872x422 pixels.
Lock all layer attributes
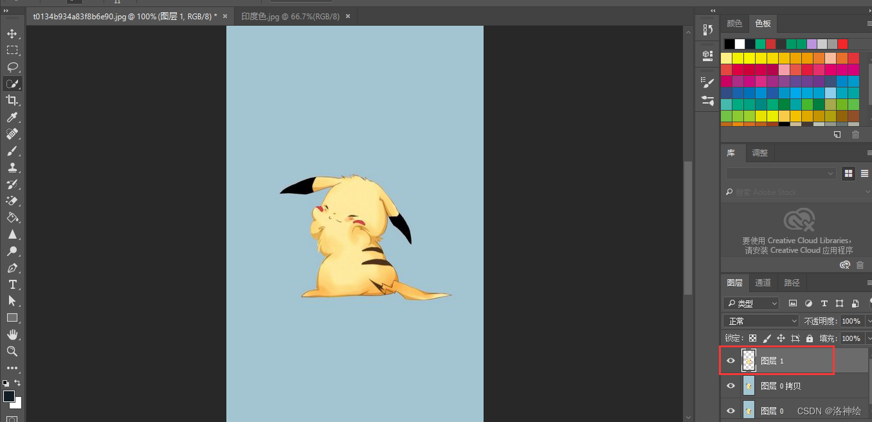point(809,338)
